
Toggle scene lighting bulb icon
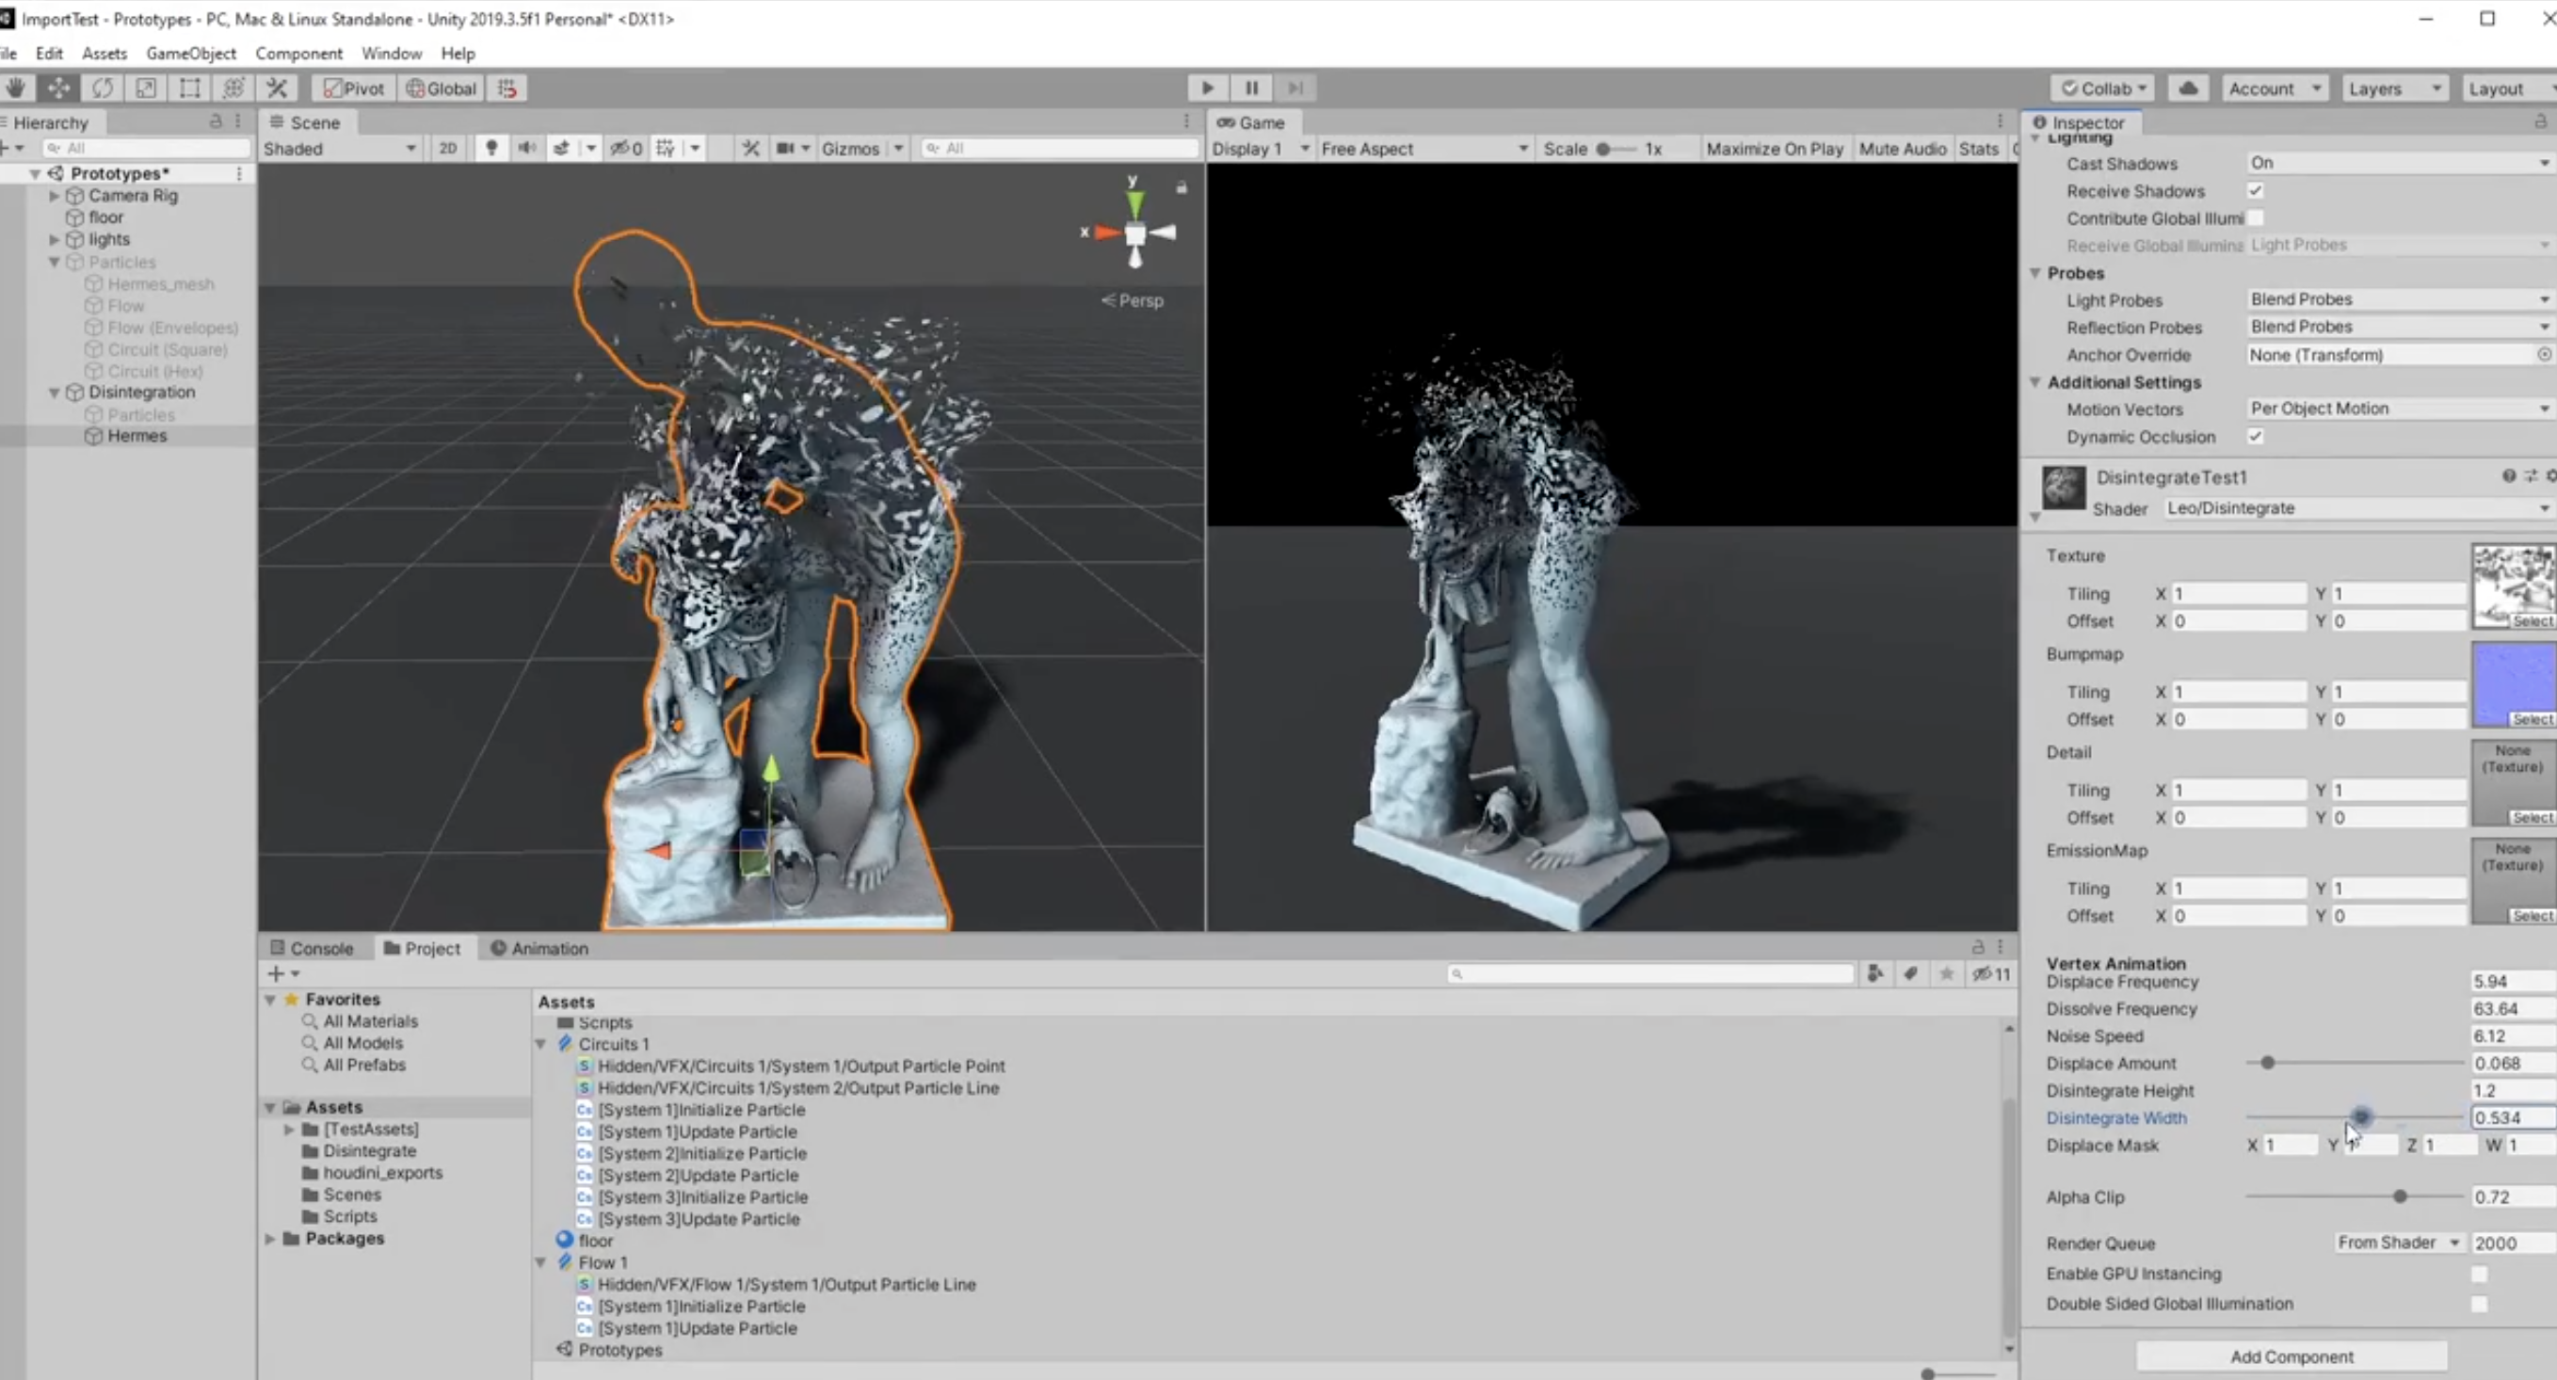click(x=491, y=148)
